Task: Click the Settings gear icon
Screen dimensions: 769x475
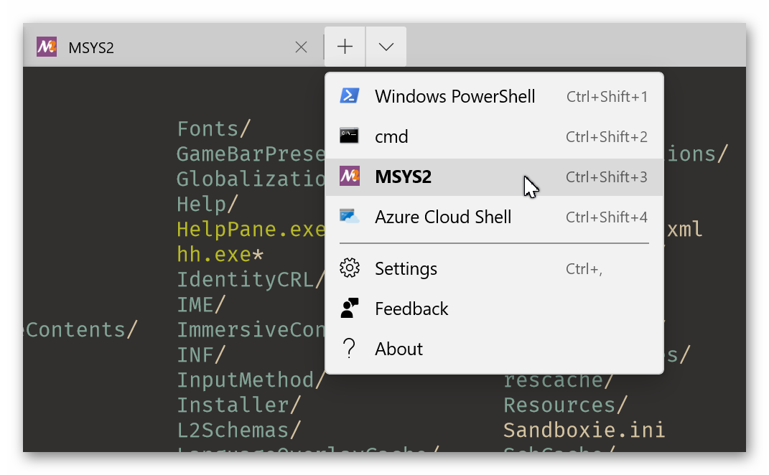Action: [x=350, y=268]
